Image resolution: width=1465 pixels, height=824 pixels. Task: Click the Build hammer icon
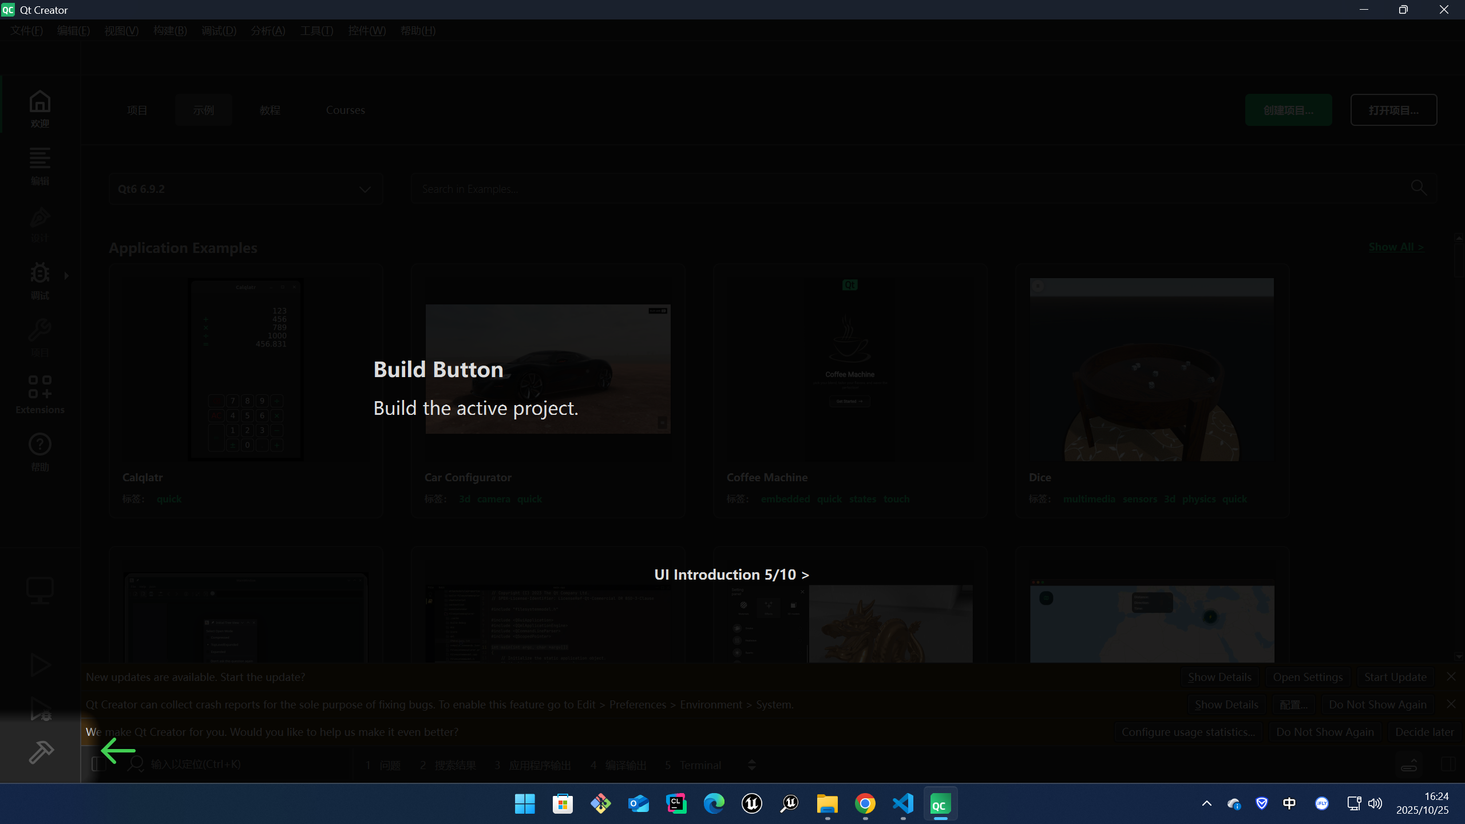(x=41, y=752)
